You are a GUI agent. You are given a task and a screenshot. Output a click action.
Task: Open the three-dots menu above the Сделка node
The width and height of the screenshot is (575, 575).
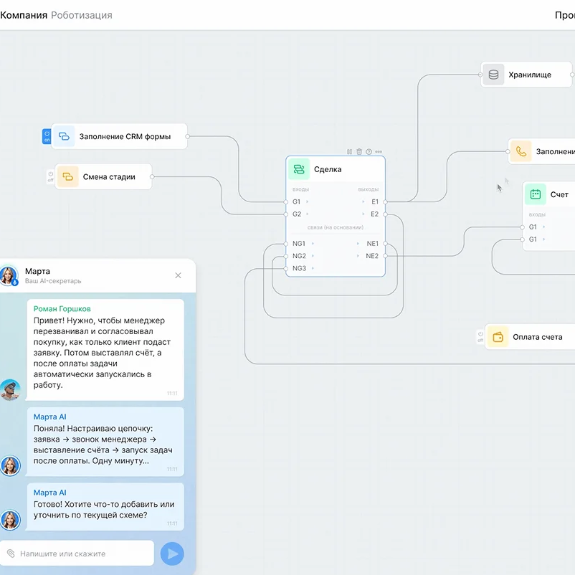pos(379,151)
